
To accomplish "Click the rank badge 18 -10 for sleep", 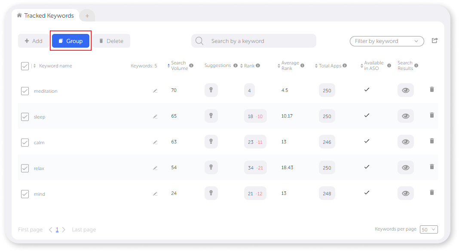I will [x=255, y=116].
